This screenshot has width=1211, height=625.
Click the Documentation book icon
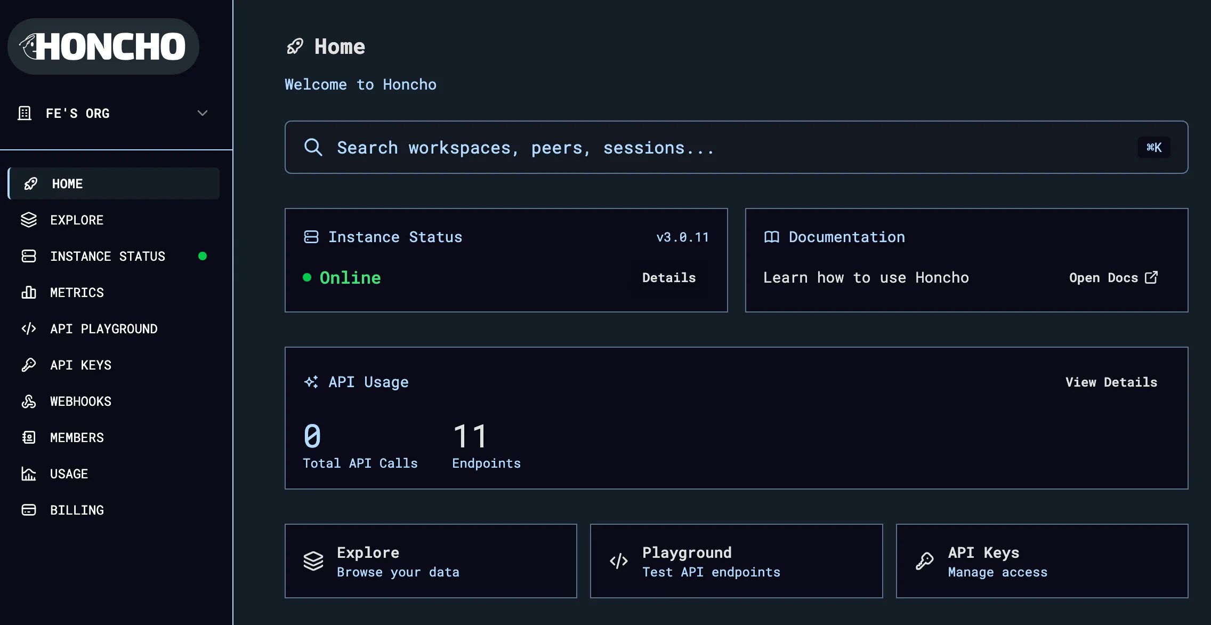tap(772, 237)
